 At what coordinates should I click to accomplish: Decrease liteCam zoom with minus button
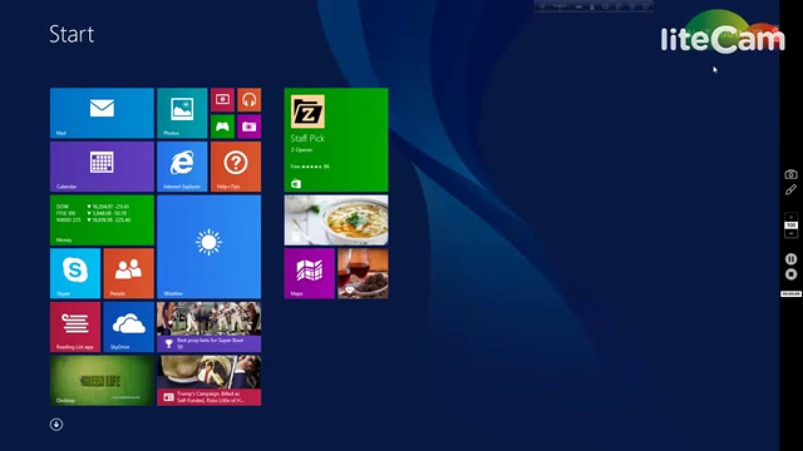[x=791, y=233]
